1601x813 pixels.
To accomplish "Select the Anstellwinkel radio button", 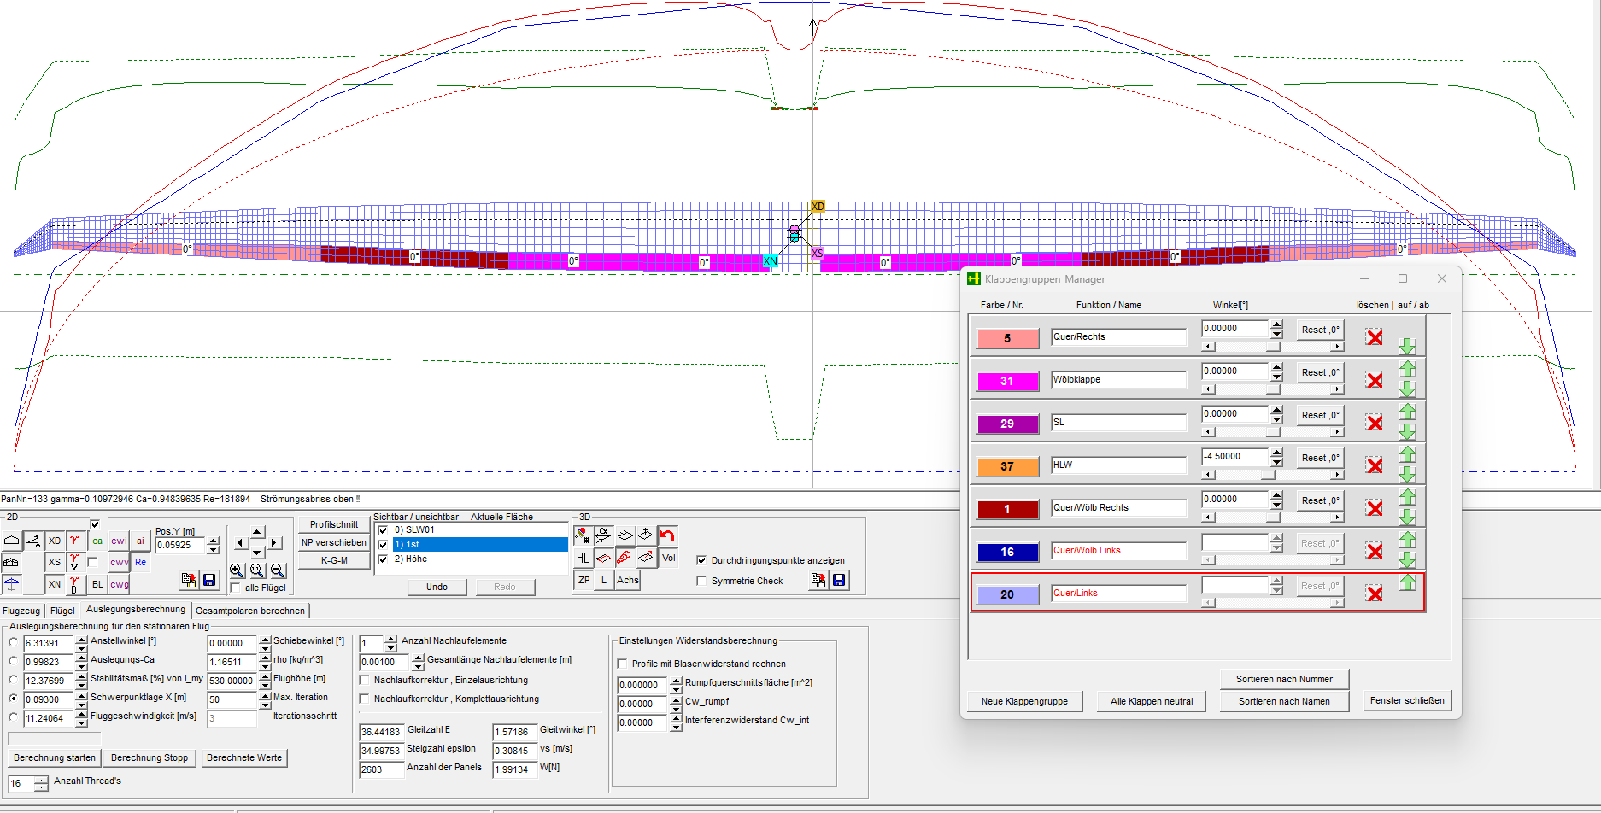I will click(x=13, y=642).
